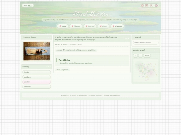
Task: Click the pink flower icon beside sitemap
Action: coord(114,26)
